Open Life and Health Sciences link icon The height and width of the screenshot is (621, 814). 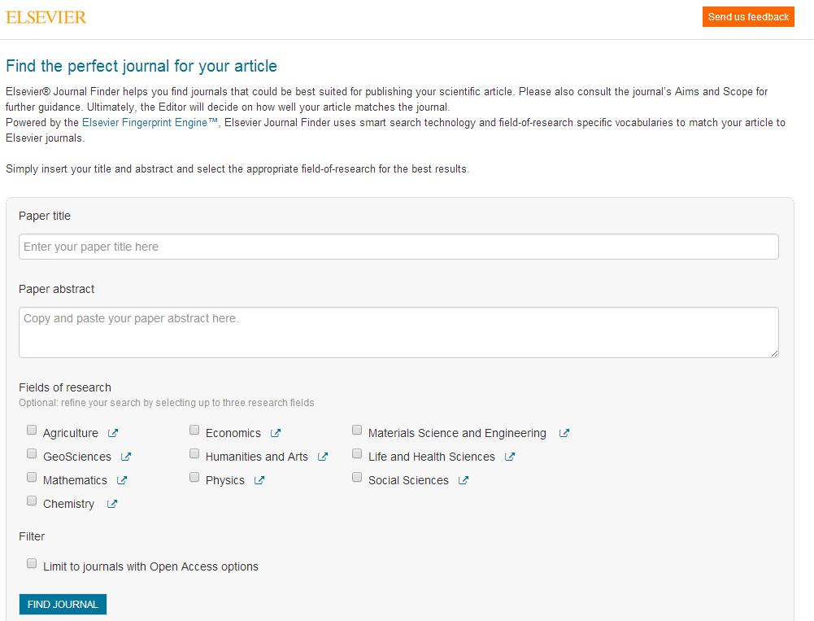coord(510,457)
